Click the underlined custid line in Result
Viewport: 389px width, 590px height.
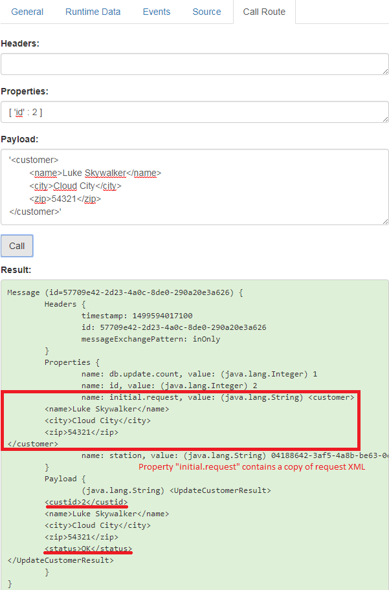tap(87, 502)
